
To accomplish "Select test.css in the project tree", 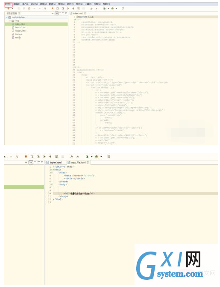I will (x=18, y=34).
